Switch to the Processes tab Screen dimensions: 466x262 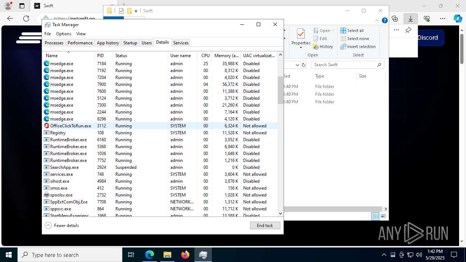coord(54,43)
